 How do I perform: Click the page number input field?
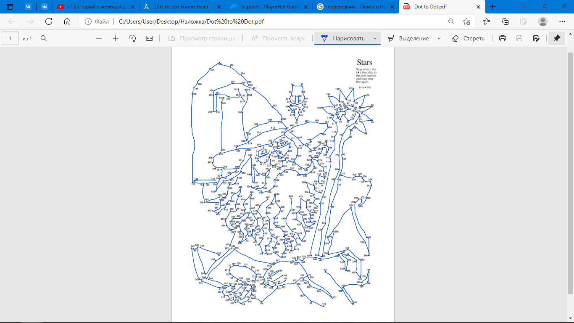(11, 38)
